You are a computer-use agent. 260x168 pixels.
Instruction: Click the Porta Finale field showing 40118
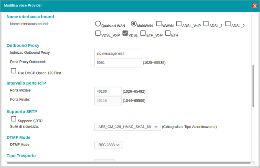click(x=108, y=101)
